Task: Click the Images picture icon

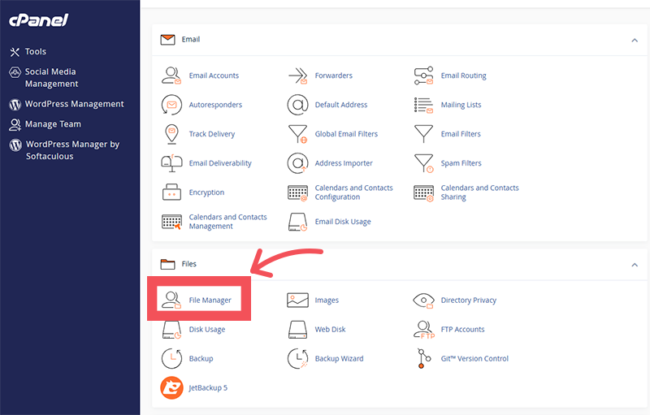Action: (297, 300)
